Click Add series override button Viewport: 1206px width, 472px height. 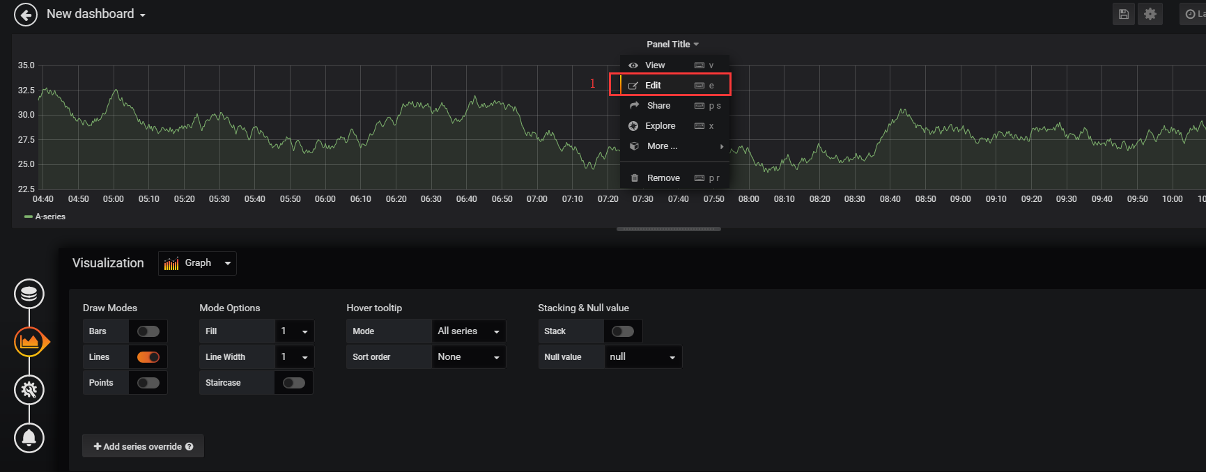143,446
